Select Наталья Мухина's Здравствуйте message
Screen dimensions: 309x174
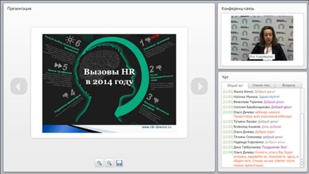(251, 97)
